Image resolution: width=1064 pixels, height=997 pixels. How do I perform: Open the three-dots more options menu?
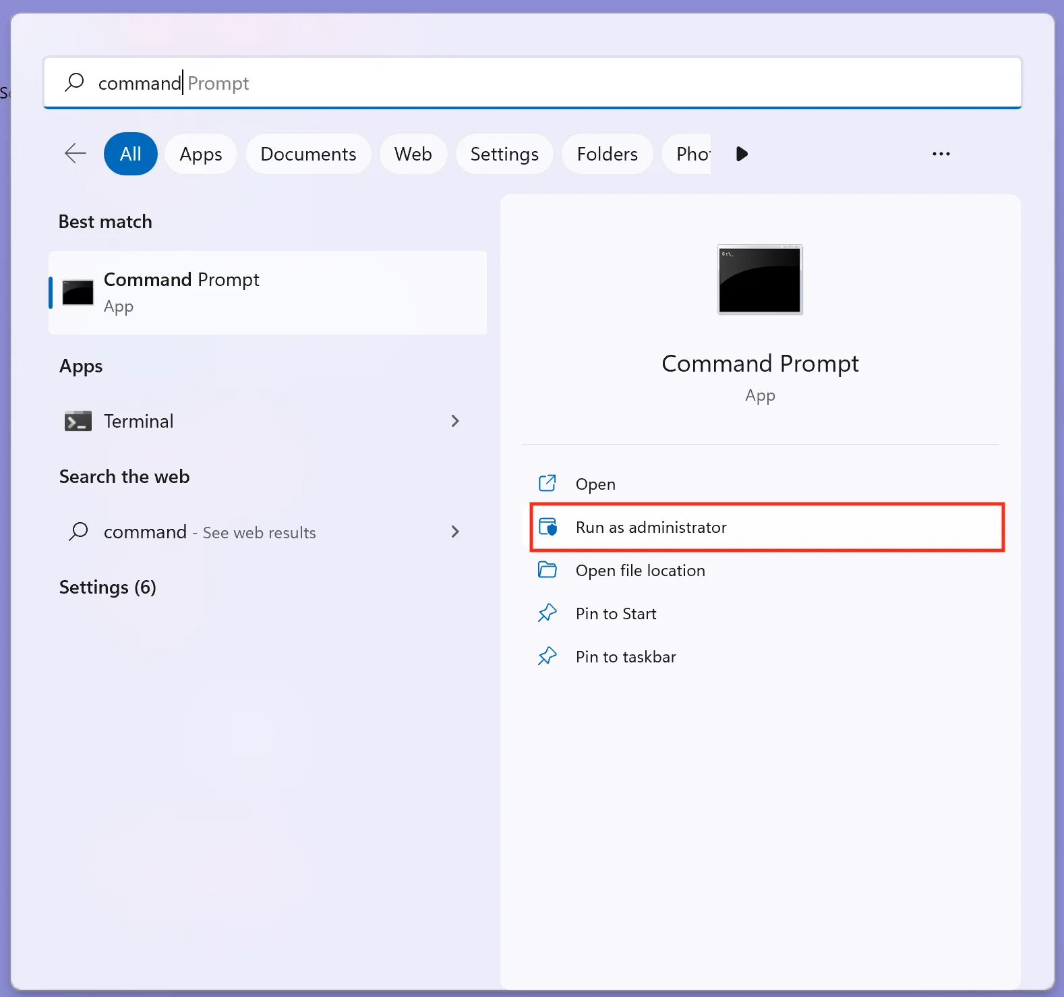coord(941,154)
